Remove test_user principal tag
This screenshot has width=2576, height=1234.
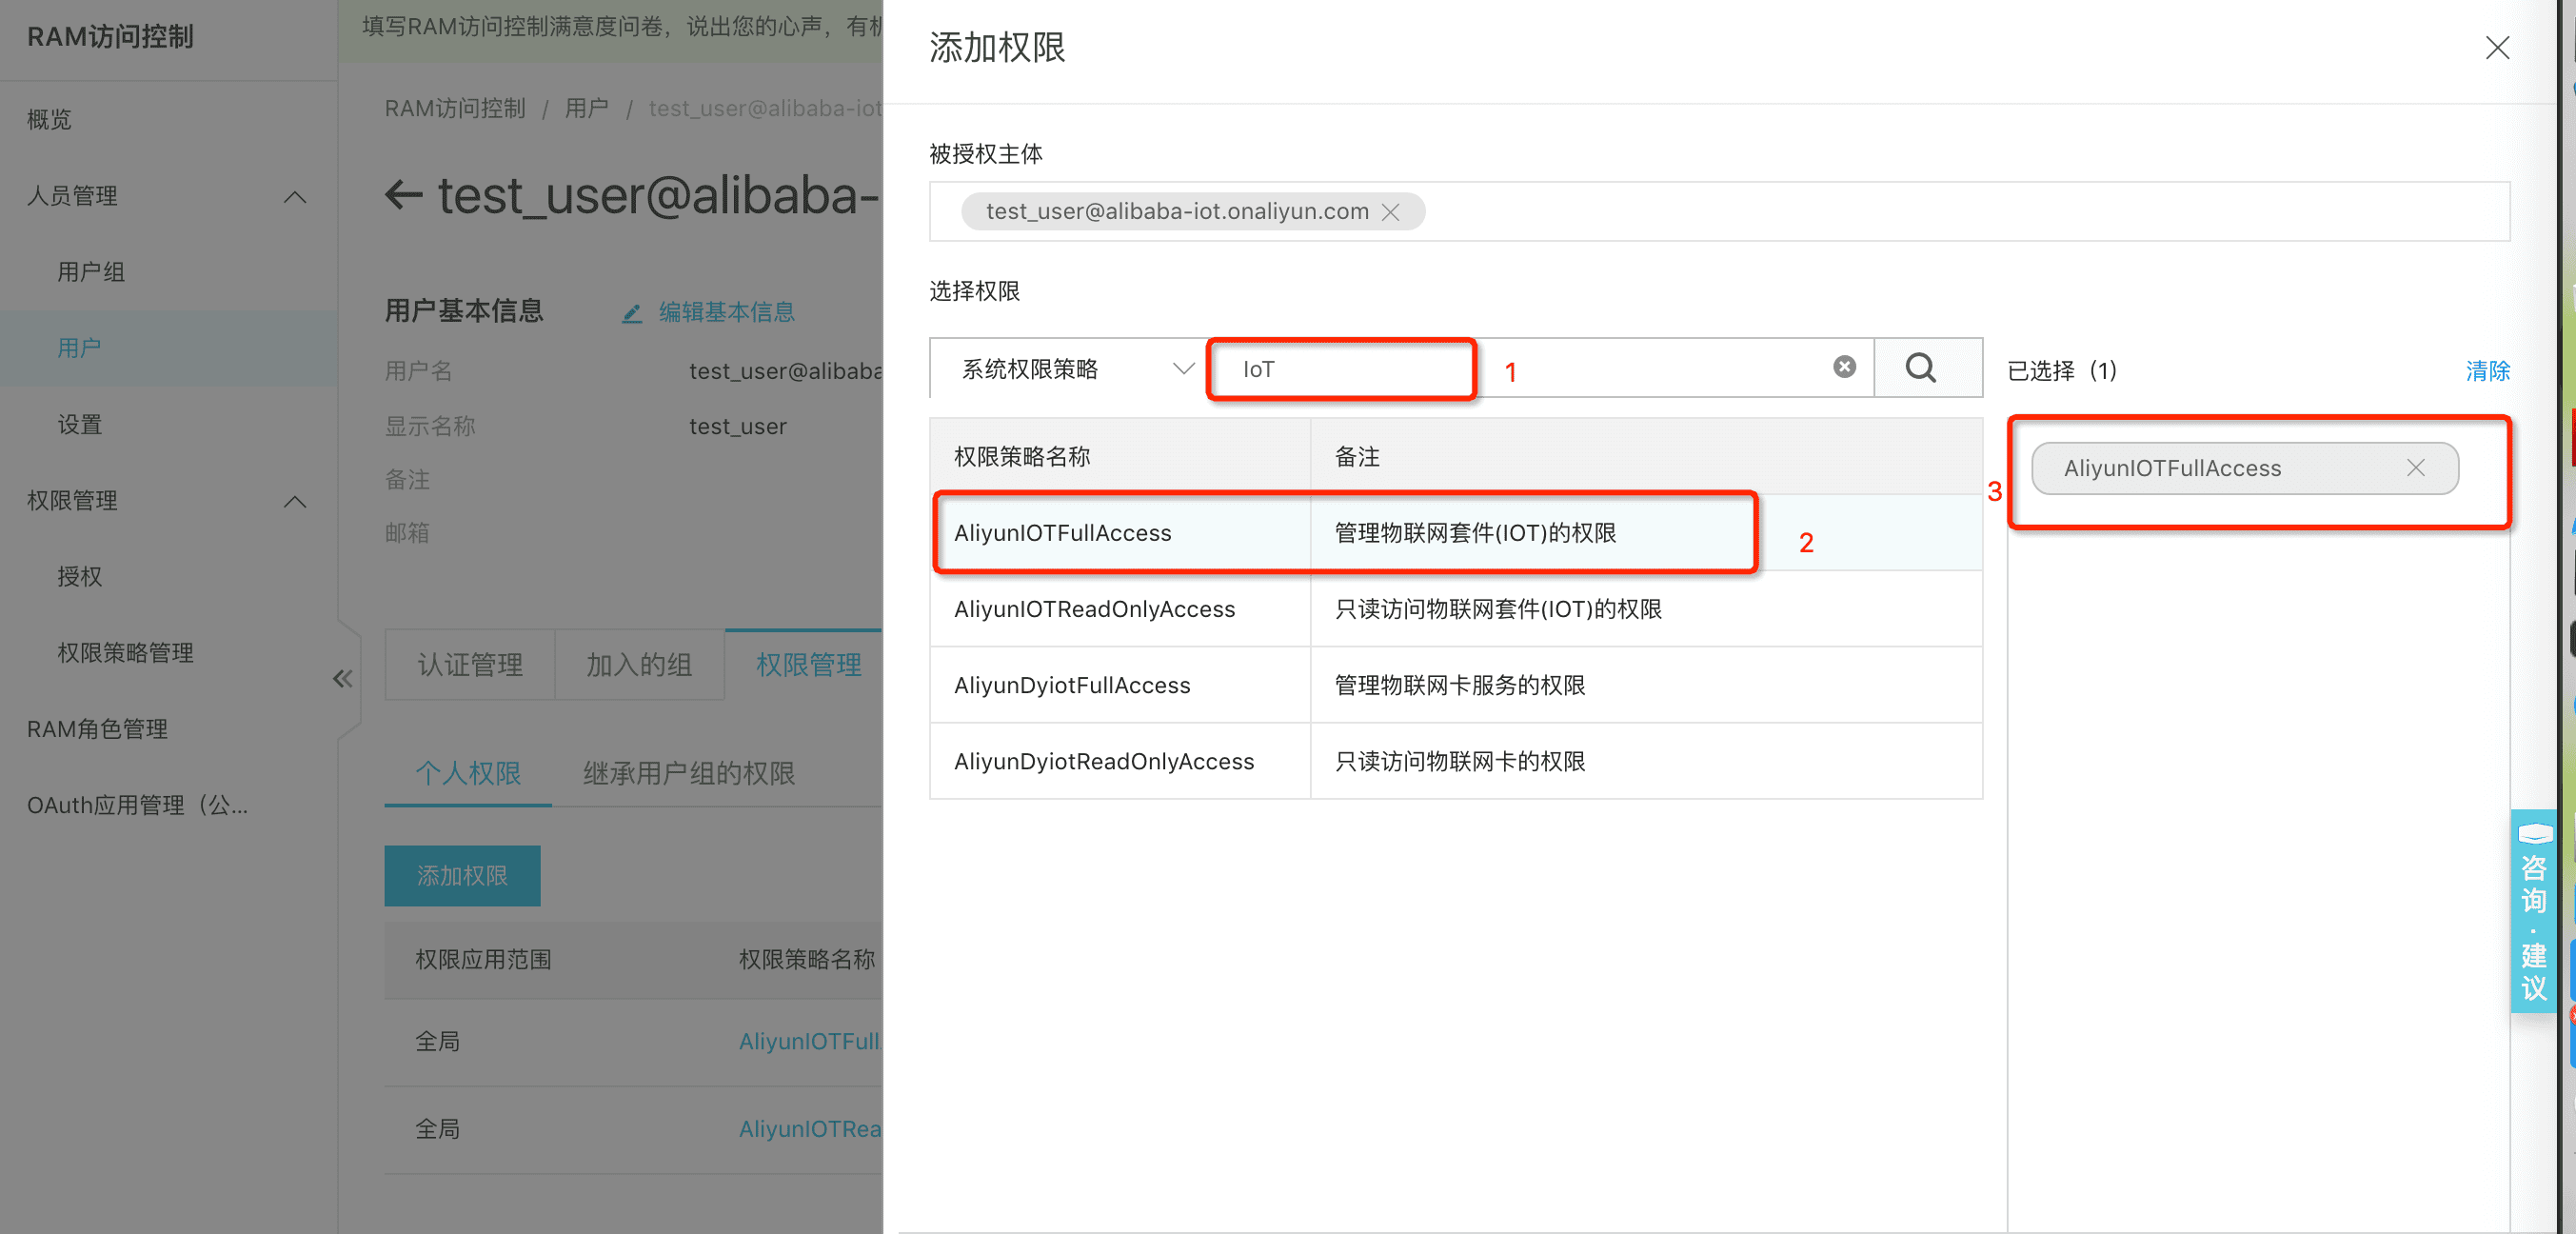1390,212
